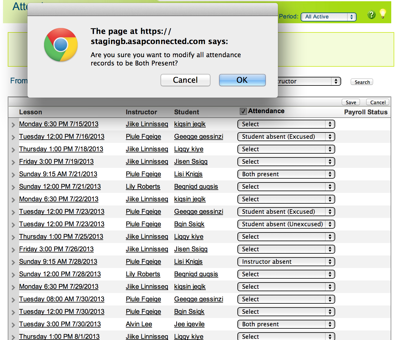Expand the Sunday 12:00 PM 7/21/2013 row
This screenshot has width=399, height=340.
pyautogui.click(x=13, y=187)
